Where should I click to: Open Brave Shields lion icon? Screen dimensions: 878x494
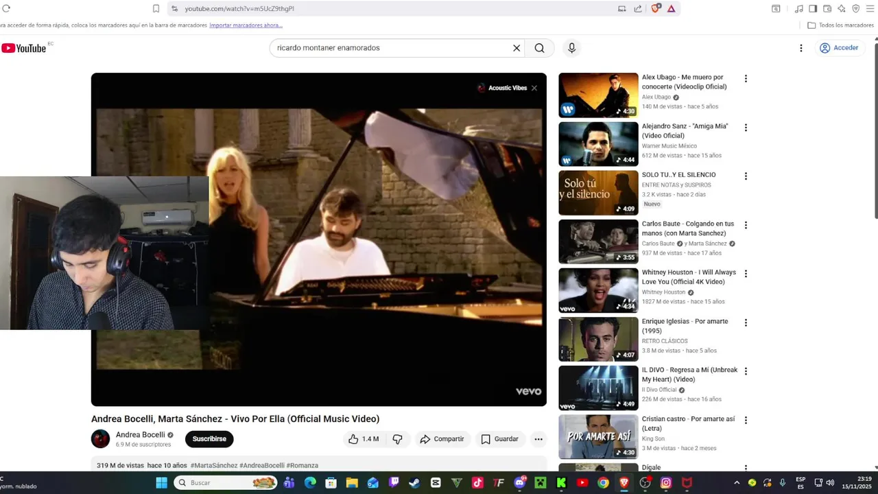(x=656, y=8)
